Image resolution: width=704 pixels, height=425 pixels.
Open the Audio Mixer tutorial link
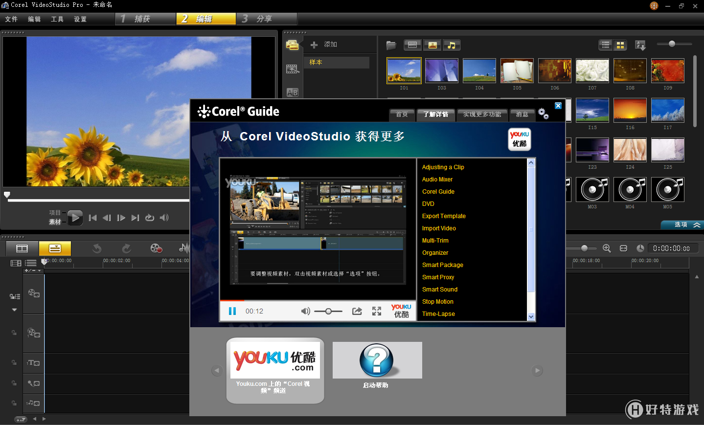[x=437, y=179]
